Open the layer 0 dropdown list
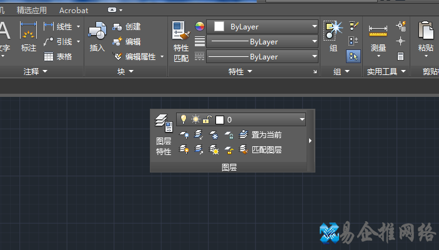439x250 pixels. (302, 119)
